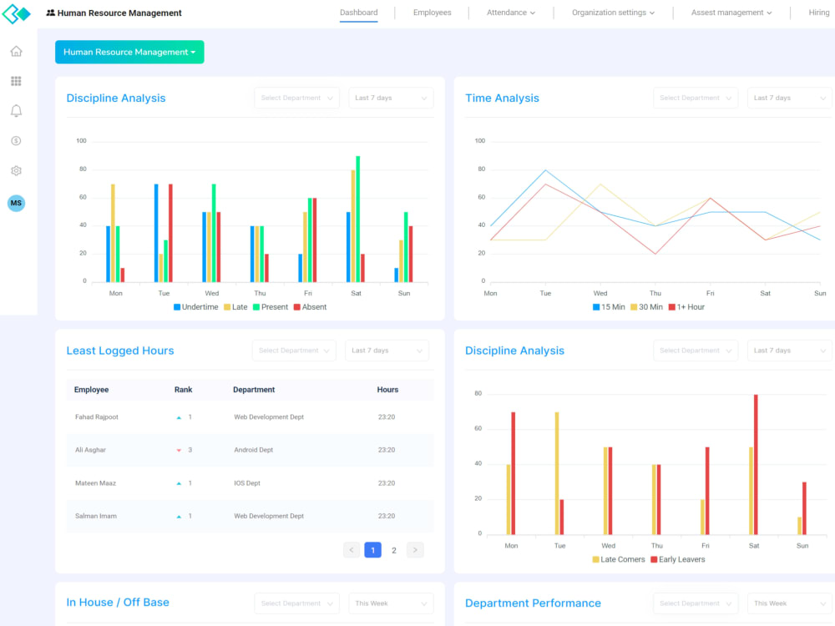The height and width of the screenshot is (626, 835).
Task: Open notifications via the bell icon
Action: coord(16,110)
